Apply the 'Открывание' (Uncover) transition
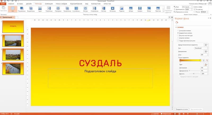 [x=94, y=9]
